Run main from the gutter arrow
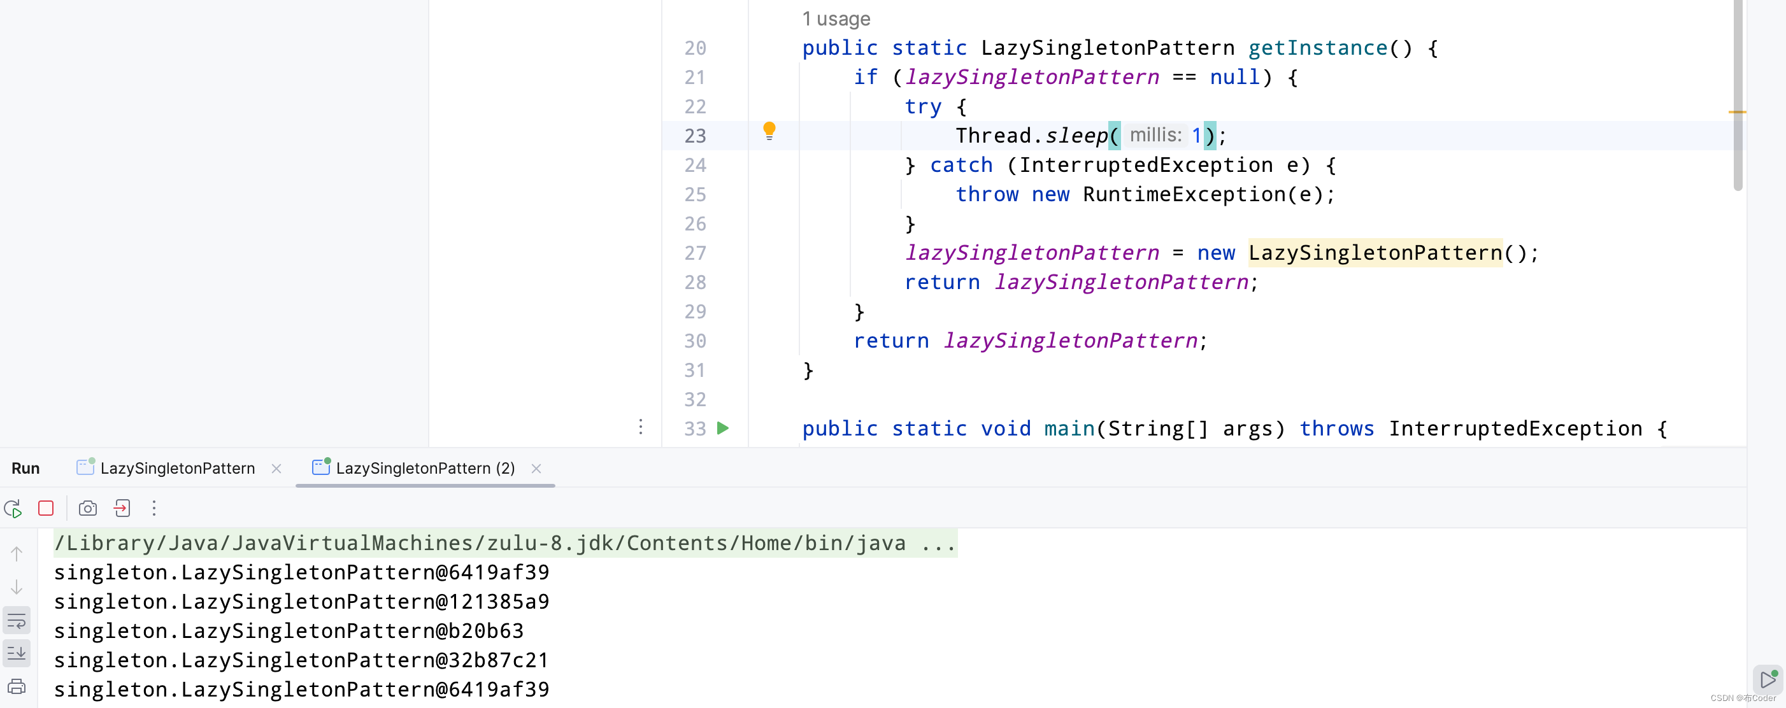Image resolution: width=1786 pixels, height=708 pixels. tap(722, 428)
